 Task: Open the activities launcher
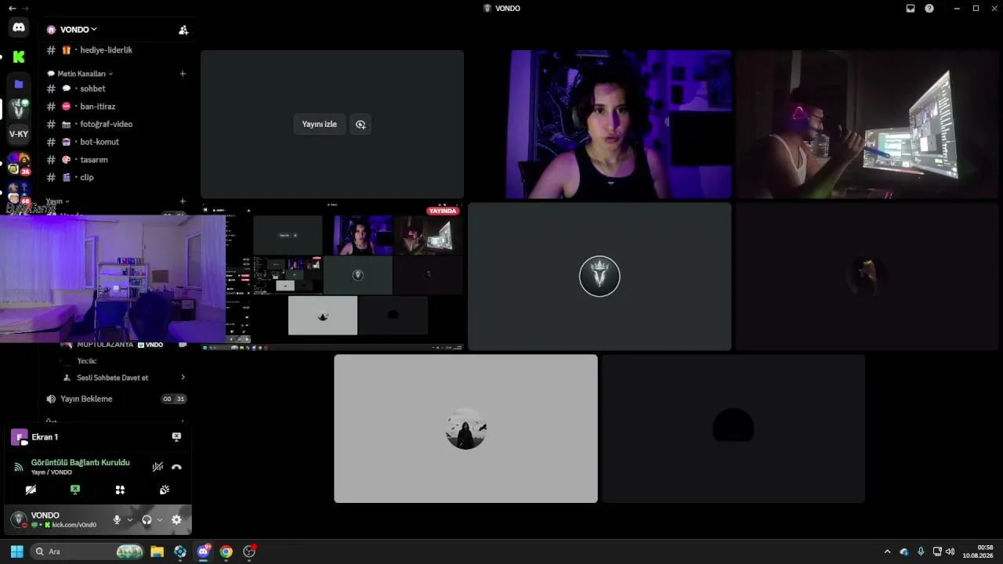tap(120, 490)
